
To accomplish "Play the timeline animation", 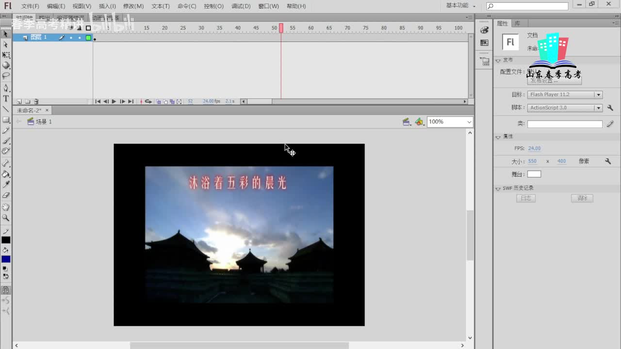I will [x=114, y=102].
